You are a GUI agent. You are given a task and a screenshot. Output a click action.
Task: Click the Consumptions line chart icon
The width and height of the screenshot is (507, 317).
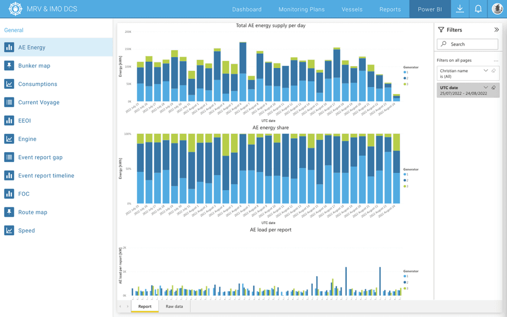tap(9, 84)
